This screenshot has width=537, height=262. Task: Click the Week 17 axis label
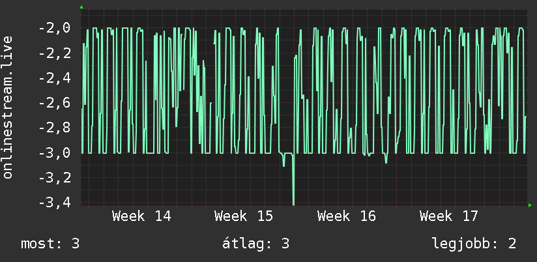449,216
